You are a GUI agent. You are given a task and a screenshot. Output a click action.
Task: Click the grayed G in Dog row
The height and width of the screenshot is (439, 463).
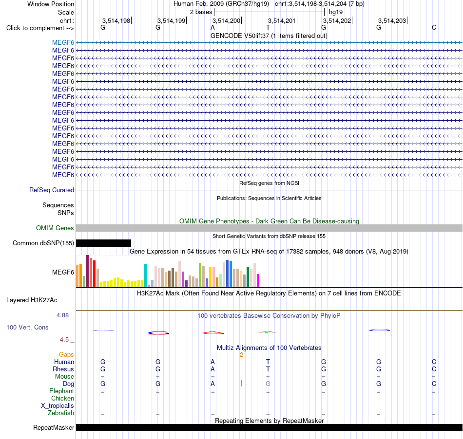coord(268,384)
